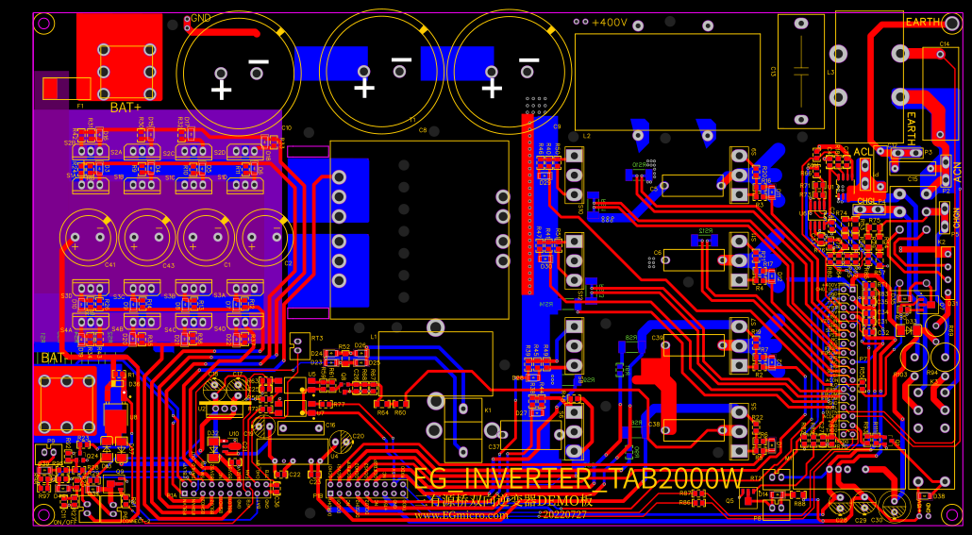Click the P1B pin header footprint

[x=367, y=489]
